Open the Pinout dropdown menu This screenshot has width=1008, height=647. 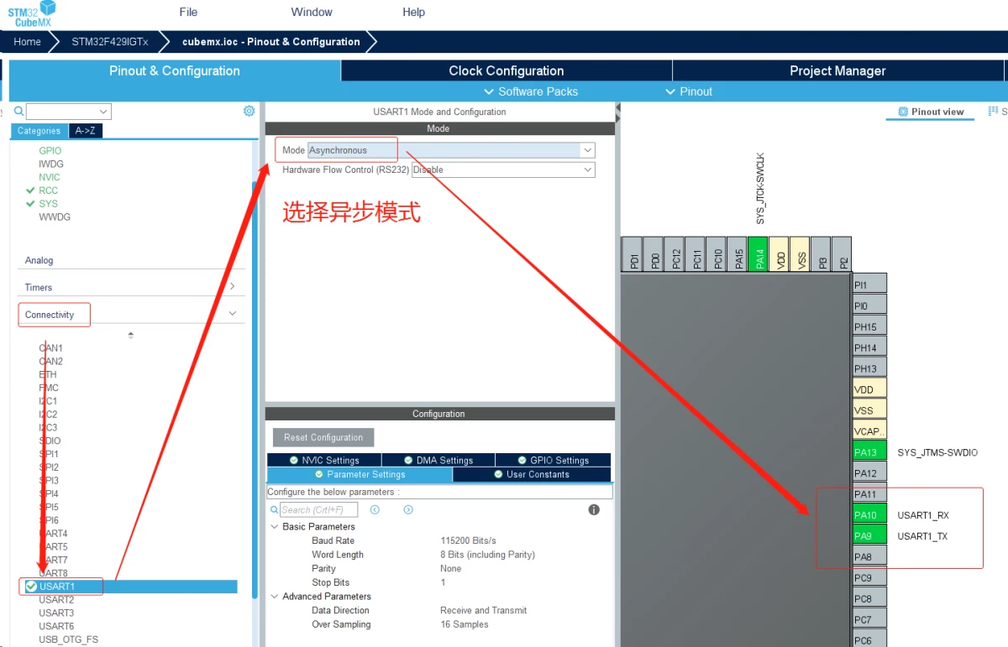(689, 91)
